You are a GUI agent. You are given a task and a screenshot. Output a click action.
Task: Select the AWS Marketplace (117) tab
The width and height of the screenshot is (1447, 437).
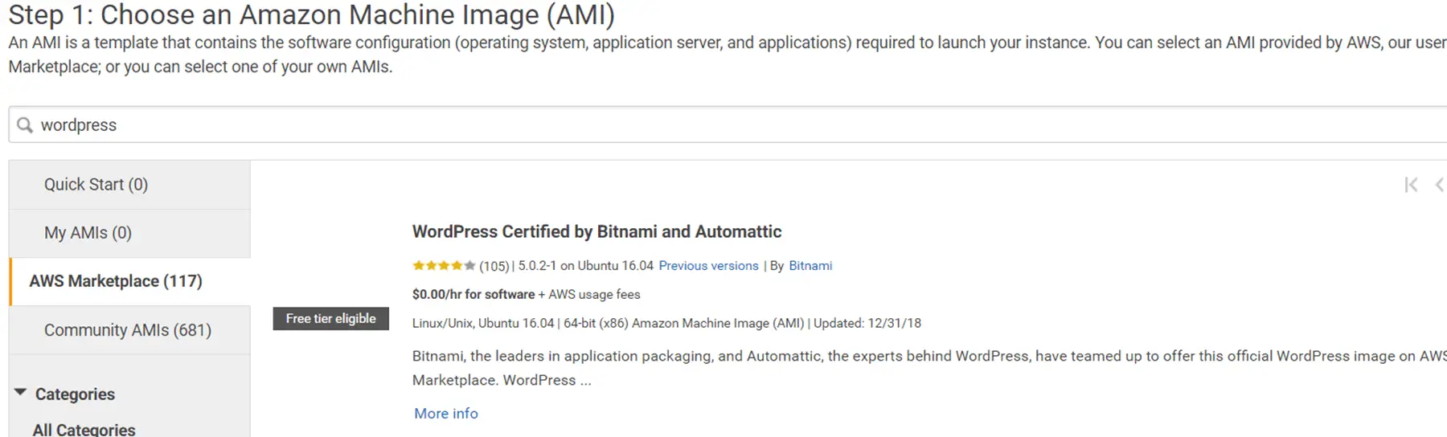click(x=130, y=281)
